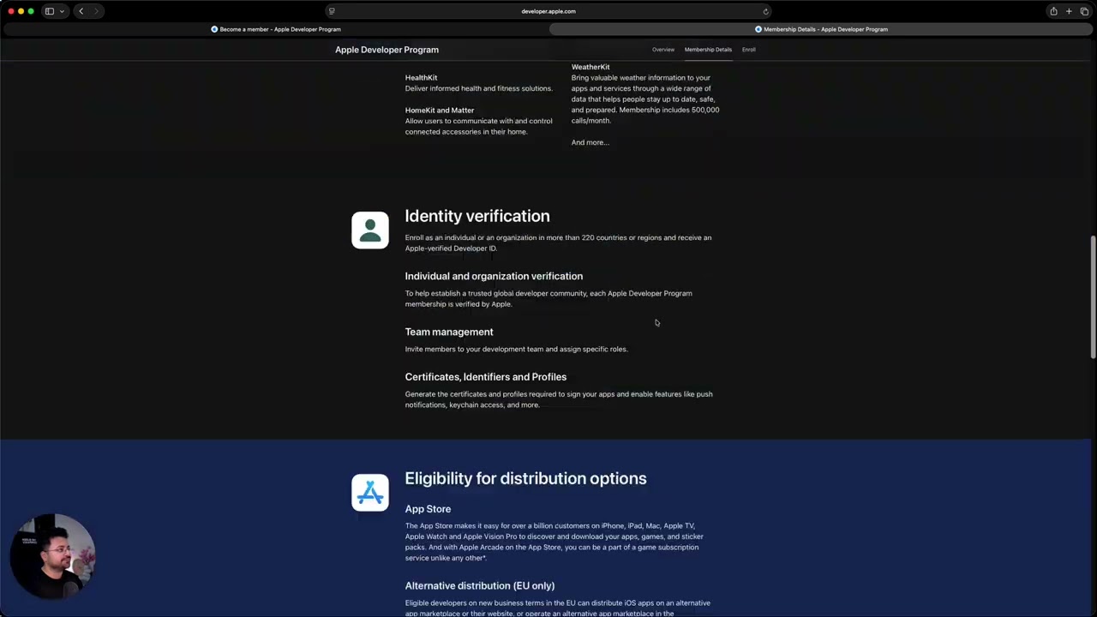Open the Overview page nav link

662,50
